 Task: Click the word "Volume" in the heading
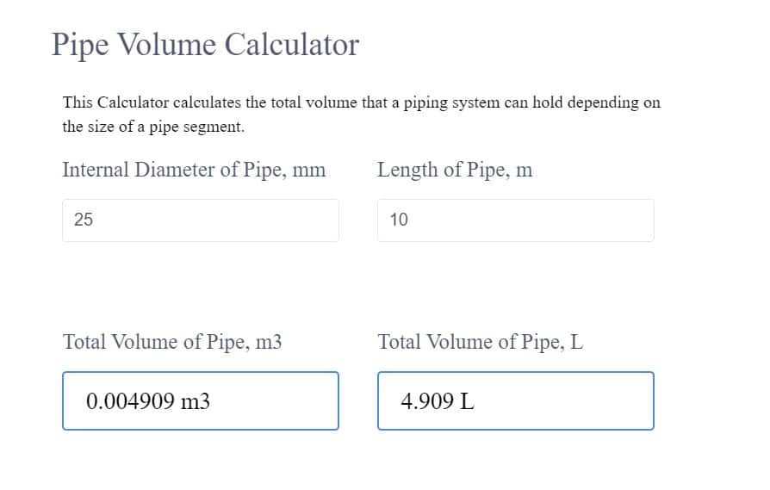[165, 44]
